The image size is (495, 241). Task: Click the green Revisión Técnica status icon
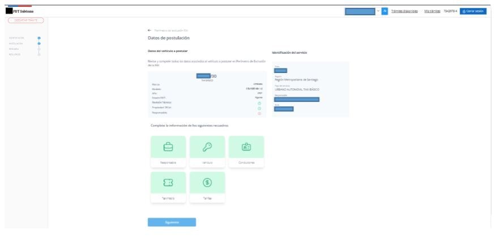pos(259,103)
